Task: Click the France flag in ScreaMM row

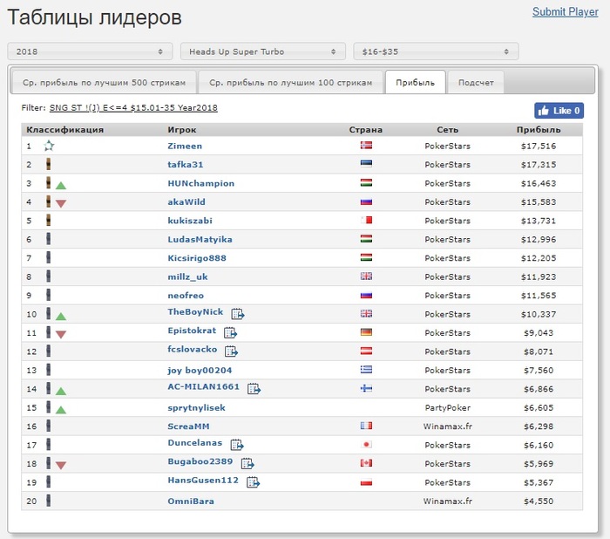Action: [366, 426]
